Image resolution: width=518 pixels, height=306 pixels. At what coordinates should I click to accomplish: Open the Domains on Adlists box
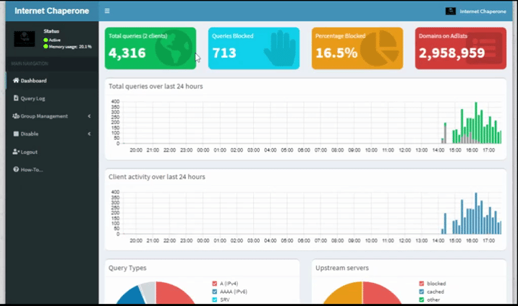[460, 49]
